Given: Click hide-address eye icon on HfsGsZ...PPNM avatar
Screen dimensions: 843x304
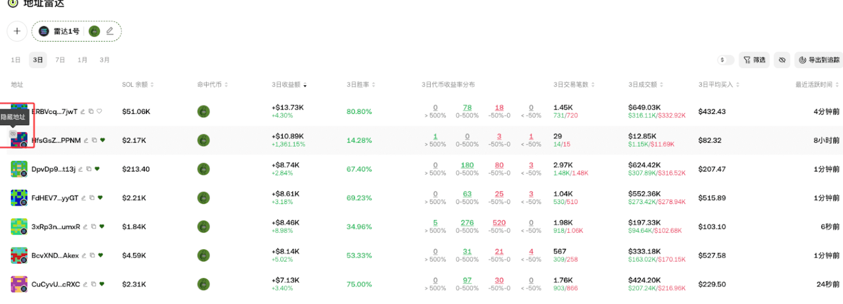Looking at the screenshot, I should point(13,134).
